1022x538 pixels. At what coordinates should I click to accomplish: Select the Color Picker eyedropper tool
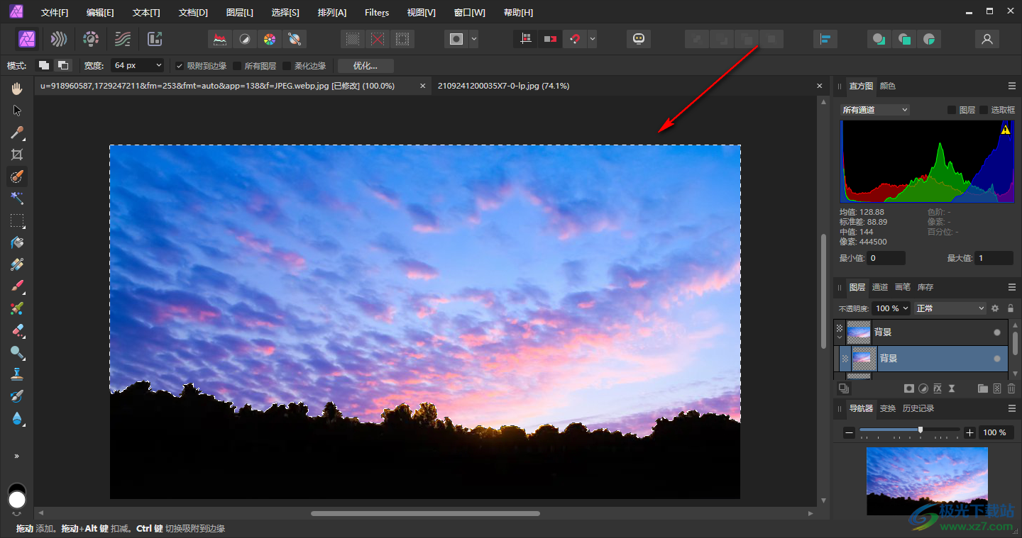pyautogui.click(x=17, y=133)
